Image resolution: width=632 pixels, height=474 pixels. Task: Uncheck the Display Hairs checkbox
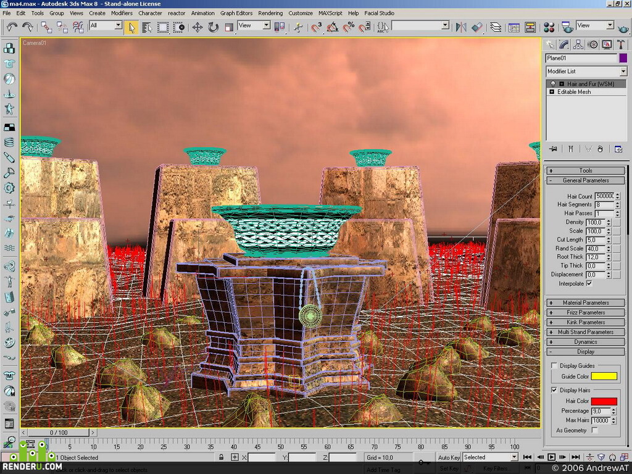pos(554,390)
